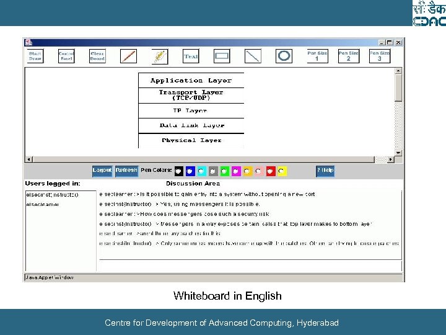Click the Java applet icon in the title bar
446x335 pixels.
coord(28,42)
